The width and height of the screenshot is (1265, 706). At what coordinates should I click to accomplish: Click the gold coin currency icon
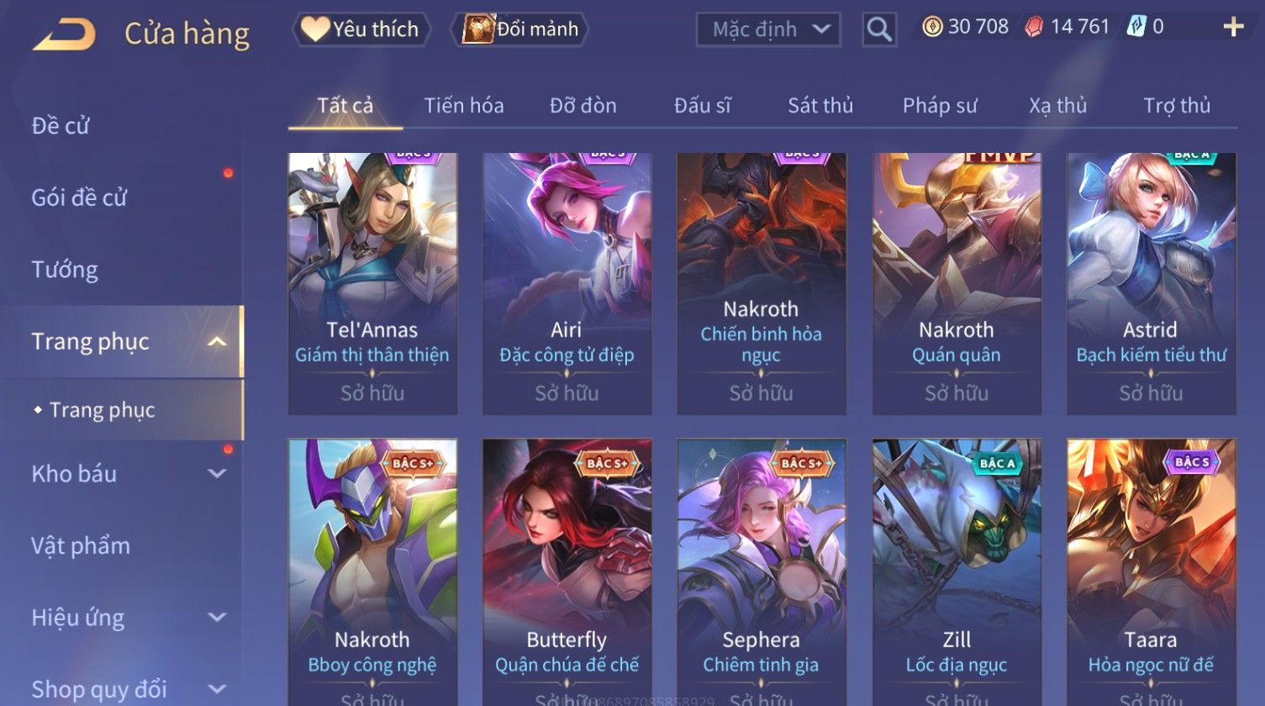click(x=932, y=27)
